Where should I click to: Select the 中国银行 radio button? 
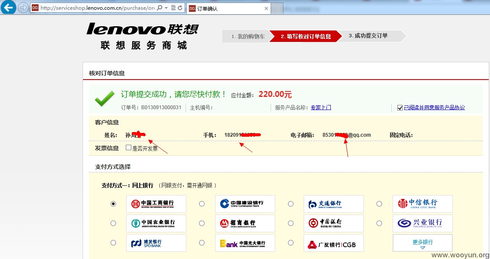291,223
